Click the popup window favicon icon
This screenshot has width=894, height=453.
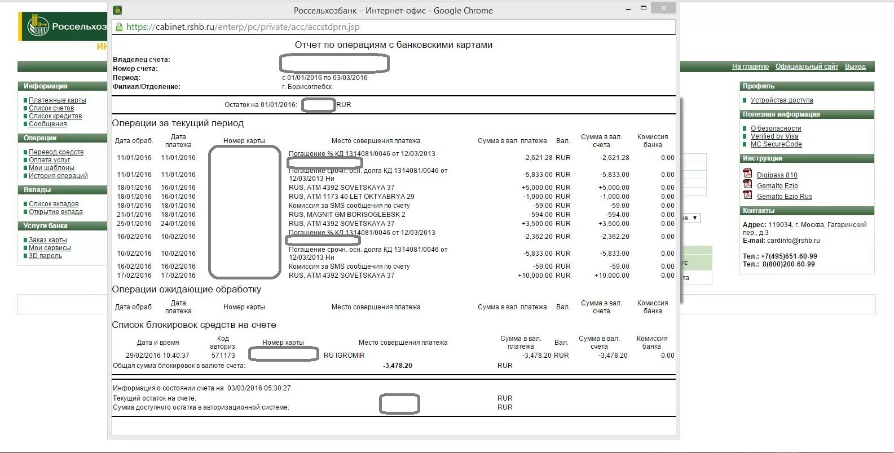(x=117, y=10)
